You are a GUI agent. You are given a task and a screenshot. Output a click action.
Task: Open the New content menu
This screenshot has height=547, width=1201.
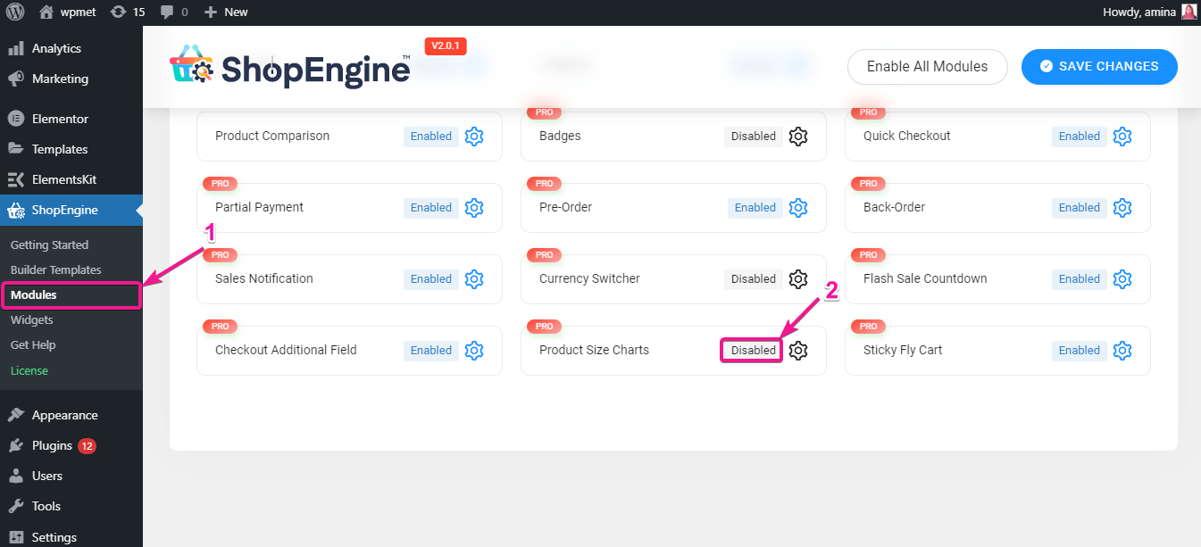click(x=226, y=12)
